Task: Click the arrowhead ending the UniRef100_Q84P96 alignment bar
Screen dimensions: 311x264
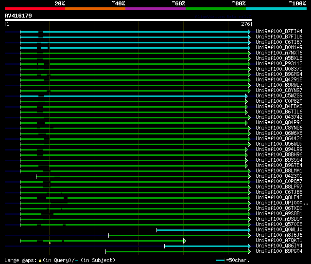Action: click(x=246, y=123)
